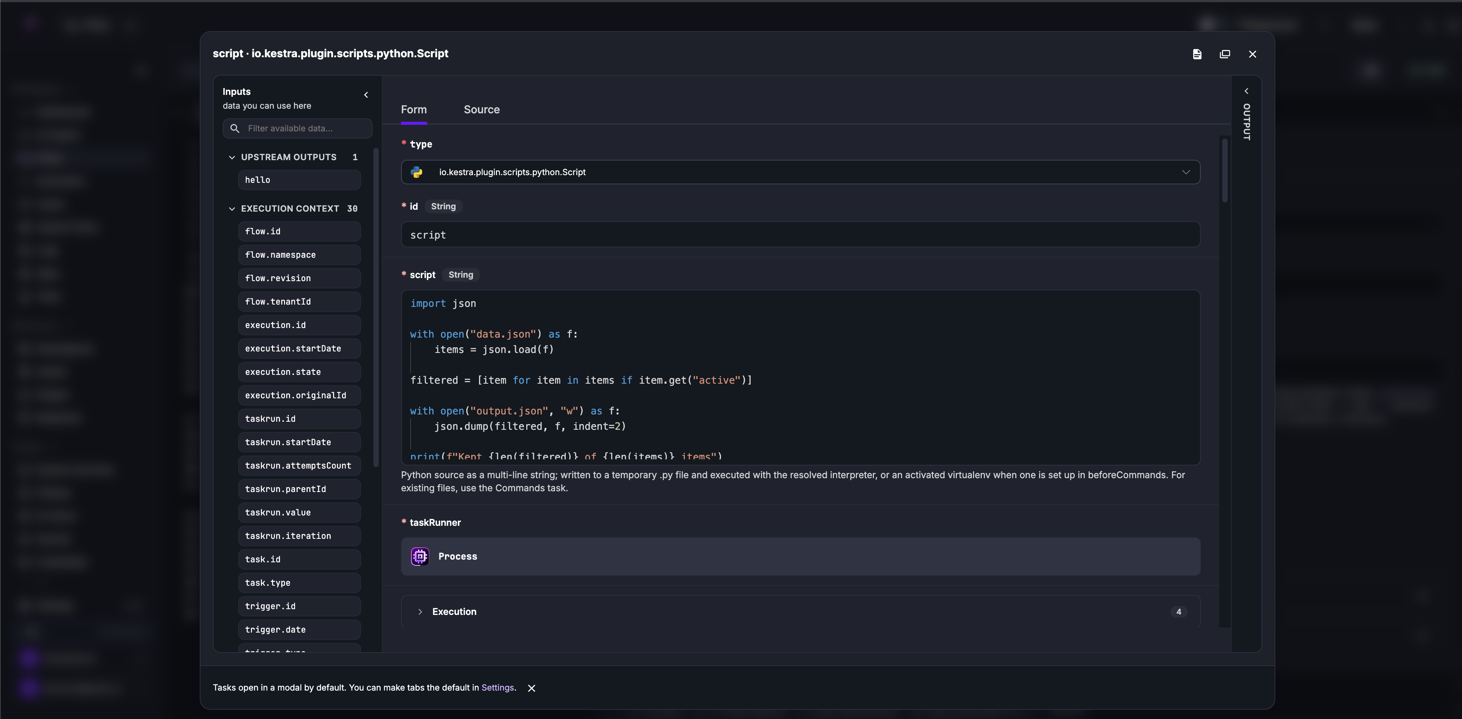Click the String type badge beside script
This screenshot has height=719, width=1462.
coord(461,275)
